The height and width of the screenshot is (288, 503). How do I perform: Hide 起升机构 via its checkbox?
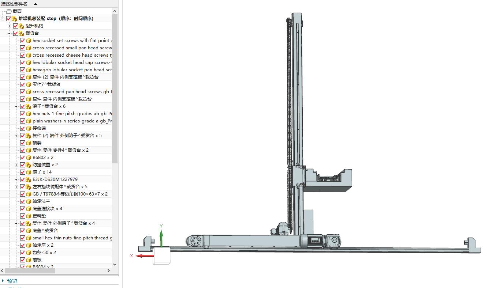click(x=15, y=26)
